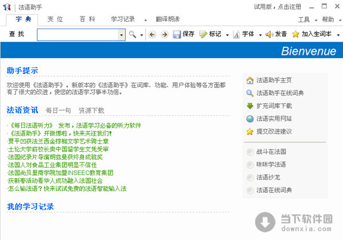Open the 学习记录 tab
The image size is (343, 240).
123,19
